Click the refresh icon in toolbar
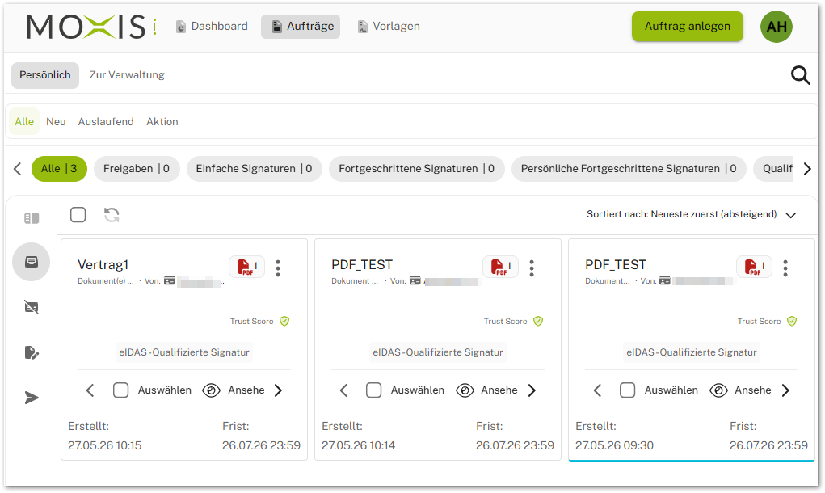 point(112,215)
